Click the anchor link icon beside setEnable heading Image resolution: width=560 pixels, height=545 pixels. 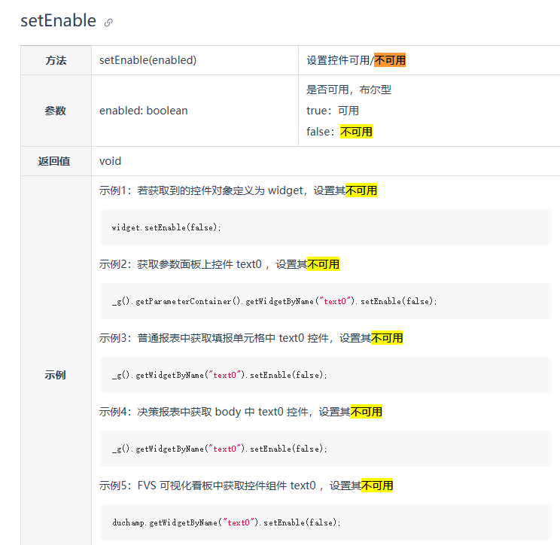(x=108, y=23)
